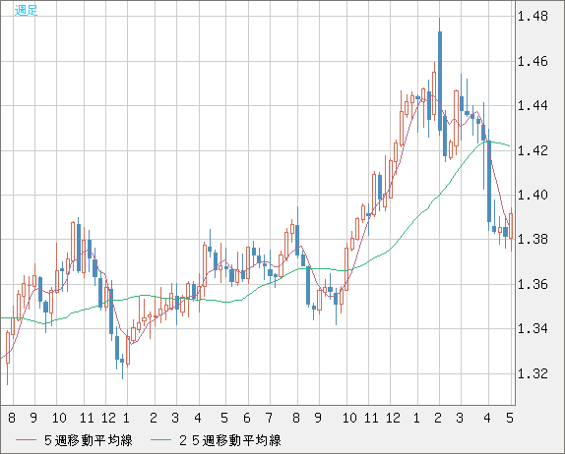Screen dimensions: 565x454
Task: Click the month label 7 on time axis
Action: tap(269, 418)
